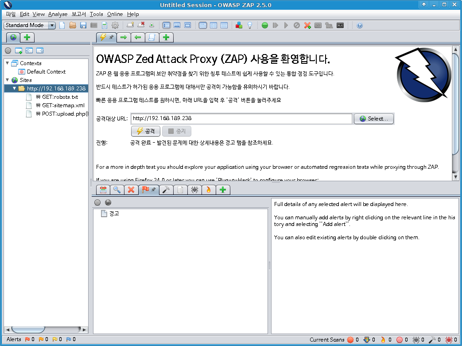This screenshot has height=346, width=462.
Task: Select the 경고 alerts root node
Action: pyautogui.click(x=110, y=214)
